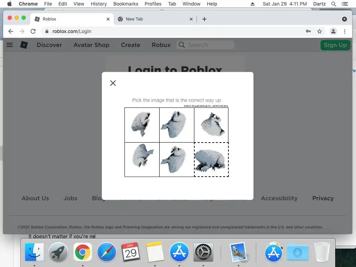The width and height of the screenshot is (356, 267).
Task: Click the Roblox search field
Action: coord(205,45)
